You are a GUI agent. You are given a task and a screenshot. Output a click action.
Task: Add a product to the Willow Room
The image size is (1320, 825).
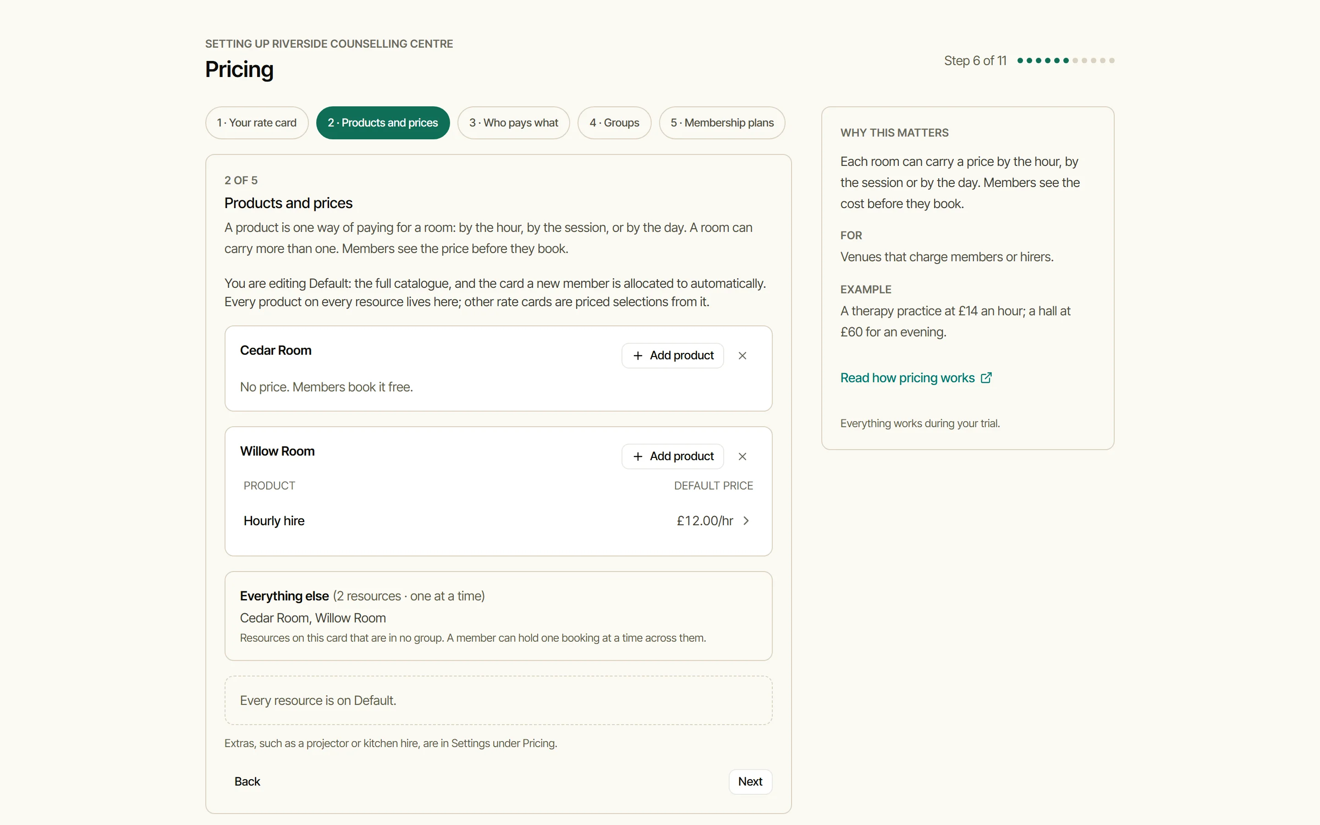coord(672,456)
